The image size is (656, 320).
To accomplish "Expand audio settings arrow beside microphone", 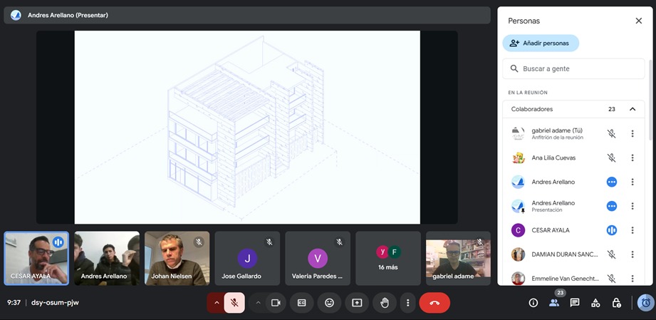I will pyautogui.click(x=217, y=303).
